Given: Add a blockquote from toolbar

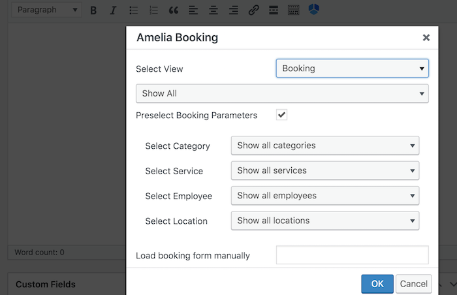Looking at the screenshot, I should 173,10.
